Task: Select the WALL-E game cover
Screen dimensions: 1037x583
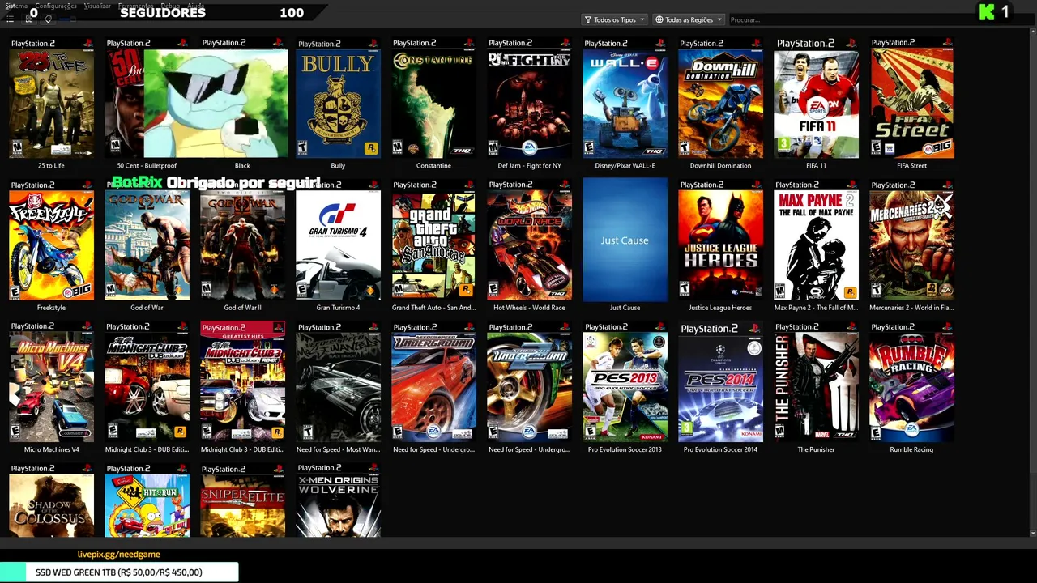Action: pos(625,97)
